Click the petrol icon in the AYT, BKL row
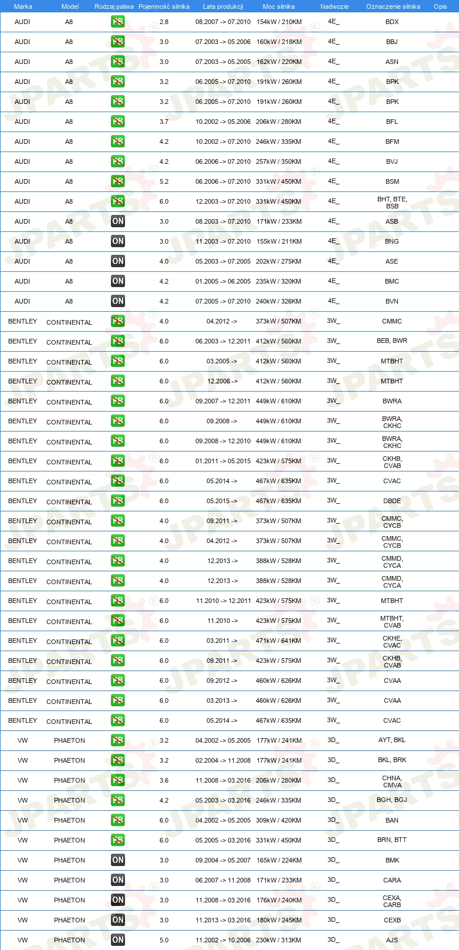This screenshot has width=459, height=950. [118, 740]
